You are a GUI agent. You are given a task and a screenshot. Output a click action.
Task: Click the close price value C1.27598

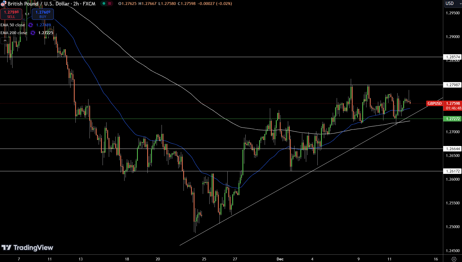pos(187,4)
